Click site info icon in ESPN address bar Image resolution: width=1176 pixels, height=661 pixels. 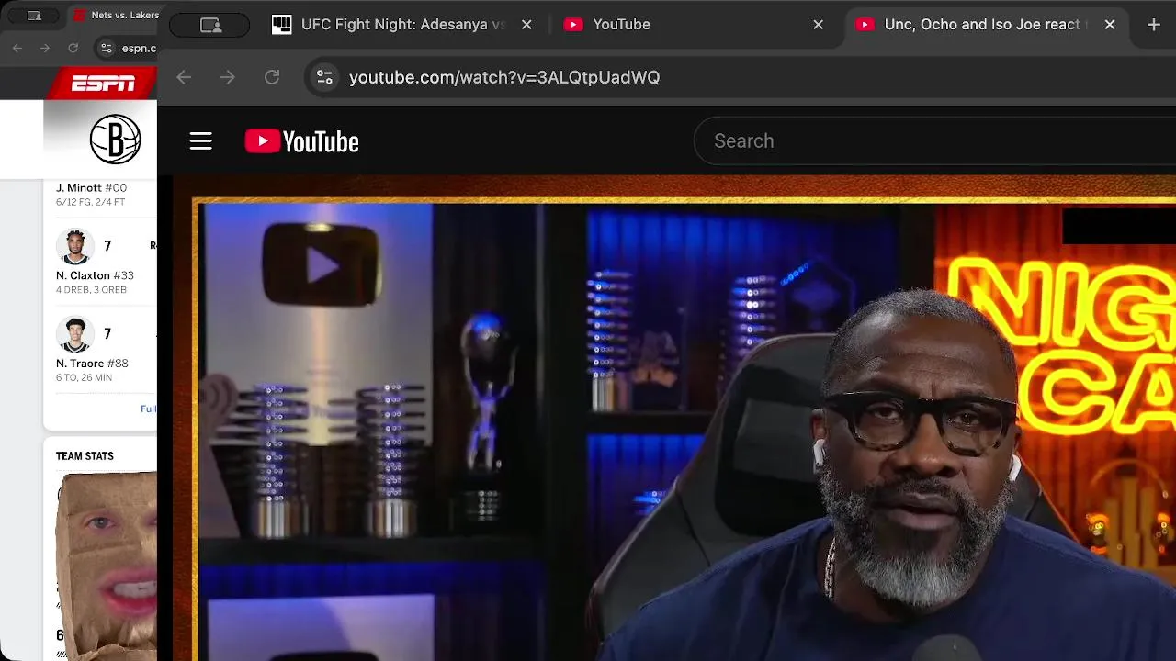pyautogui.click(x=107, y=48)
